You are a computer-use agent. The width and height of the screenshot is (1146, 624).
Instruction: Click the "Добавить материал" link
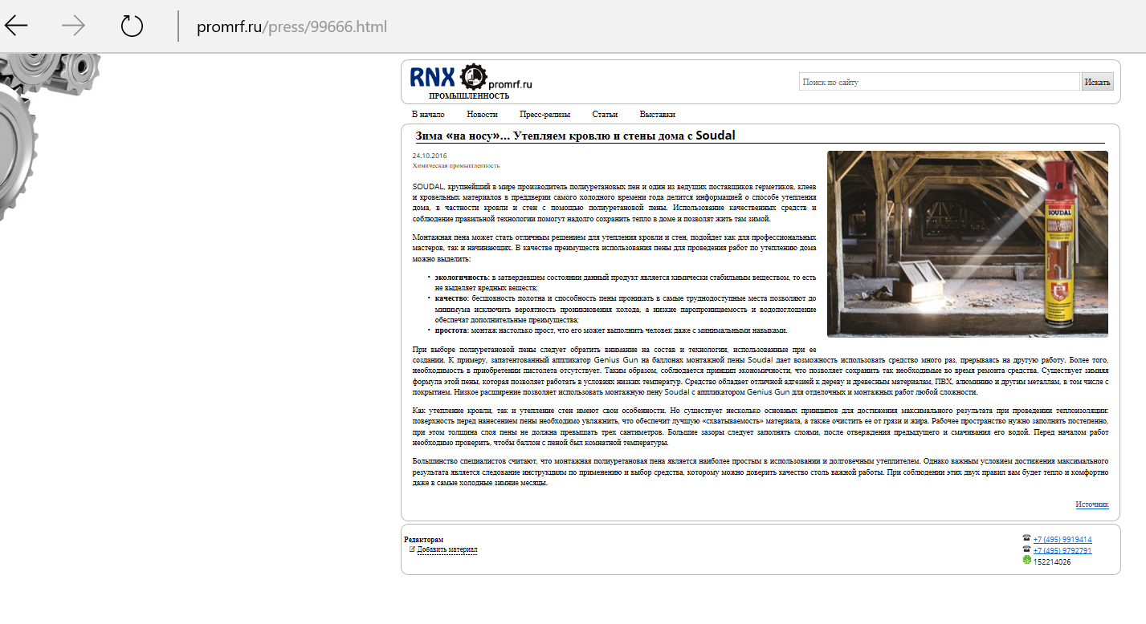(447, 549)
